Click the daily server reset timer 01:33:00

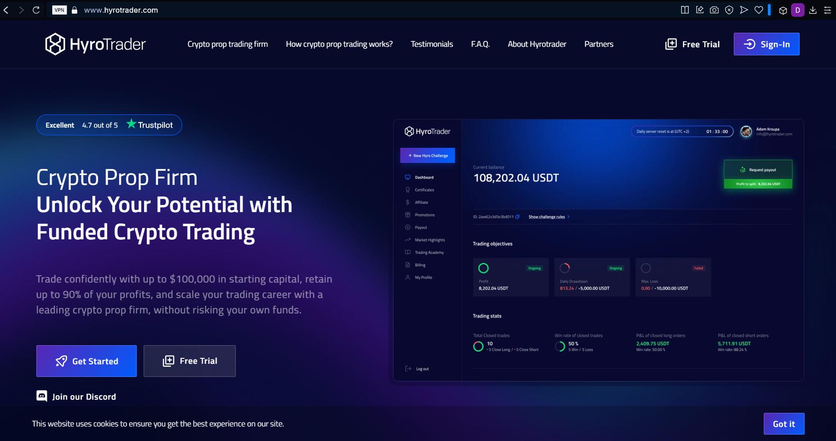[x=717, y=131]
